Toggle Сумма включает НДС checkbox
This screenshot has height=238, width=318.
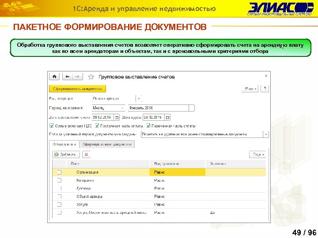[52, 126]
